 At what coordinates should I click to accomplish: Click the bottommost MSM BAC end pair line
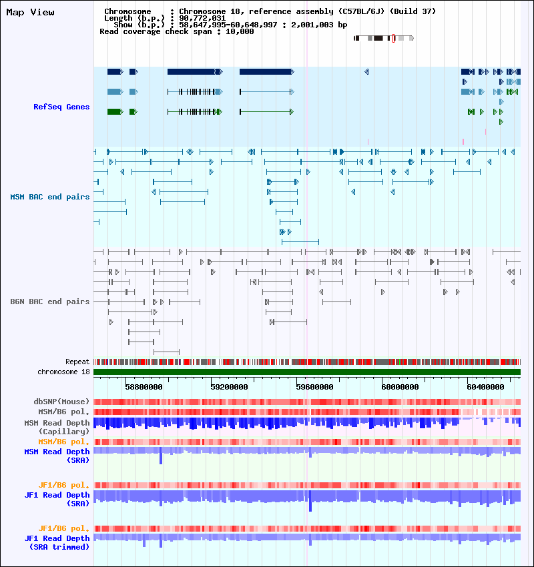coord(300,241)
